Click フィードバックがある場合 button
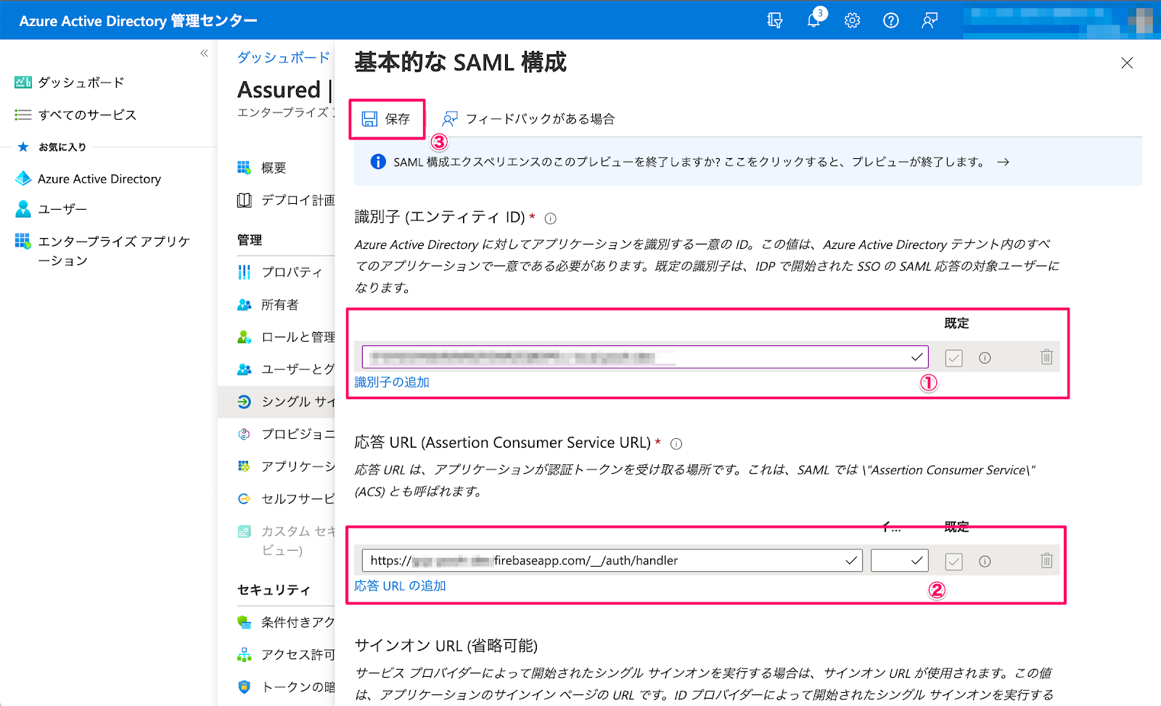The height and width of the screenshot is (706, 1161). (x=528, y=119)
